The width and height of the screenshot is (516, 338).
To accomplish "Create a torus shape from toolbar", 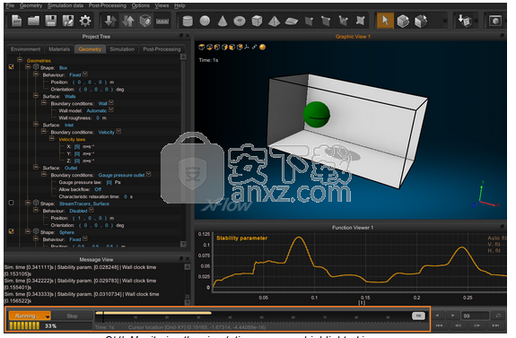I will click(x=240, y=22).
